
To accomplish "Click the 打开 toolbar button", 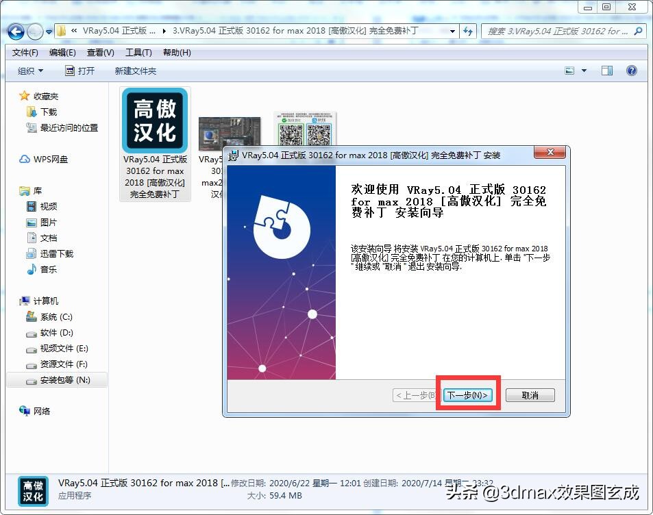I will click(80, 71).
